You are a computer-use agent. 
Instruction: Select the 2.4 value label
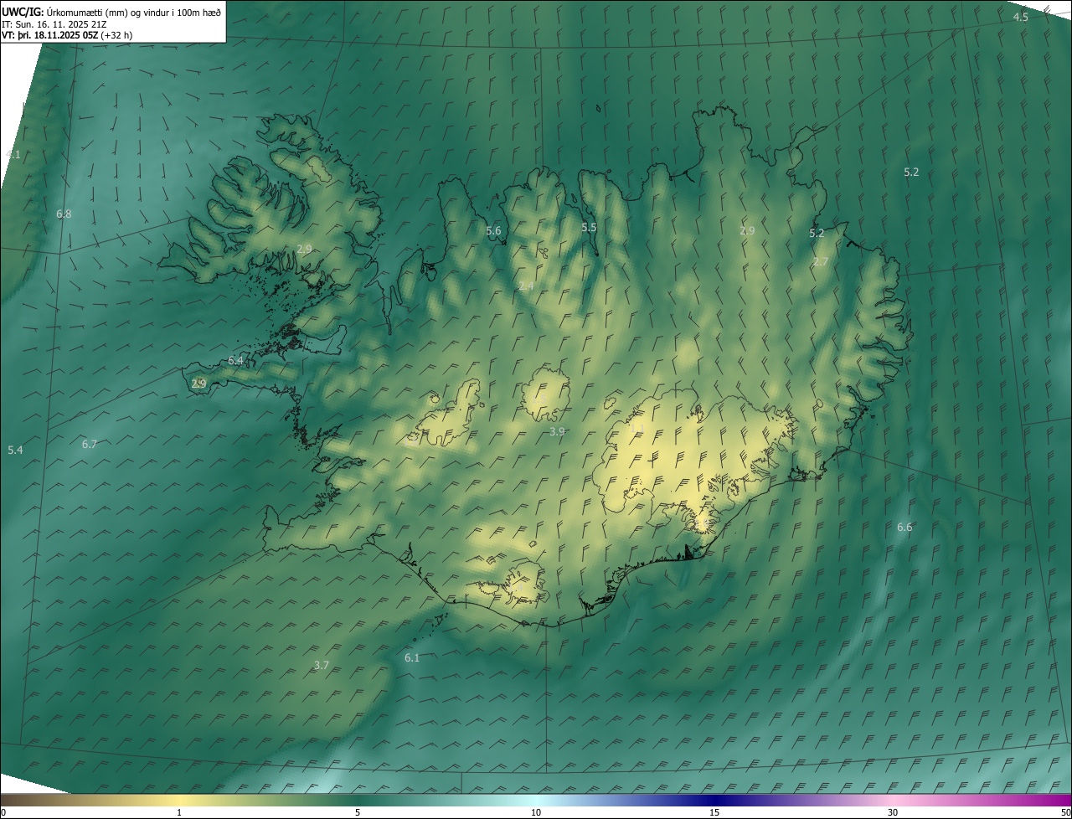525,286
